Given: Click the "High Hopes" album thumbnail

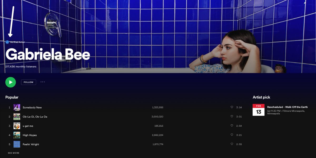Looking at the screenshot, I should pos(17,135).
